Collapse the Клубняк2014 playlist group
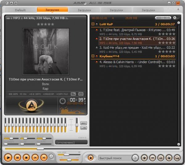Image resolution: width=185 pixels, height=165 pixels. click(93, 56)
